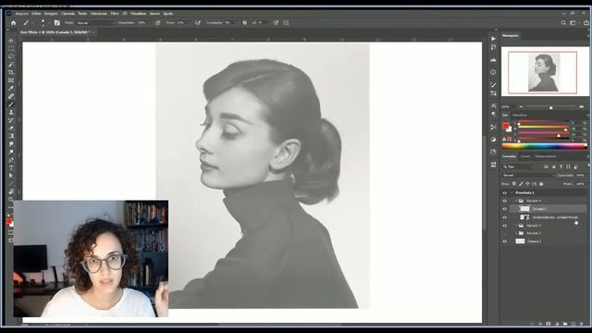The width and height of the screenshot is (592, 333).
Task: Select the Rectangular Marquee tool
Action: pos(11,49)
